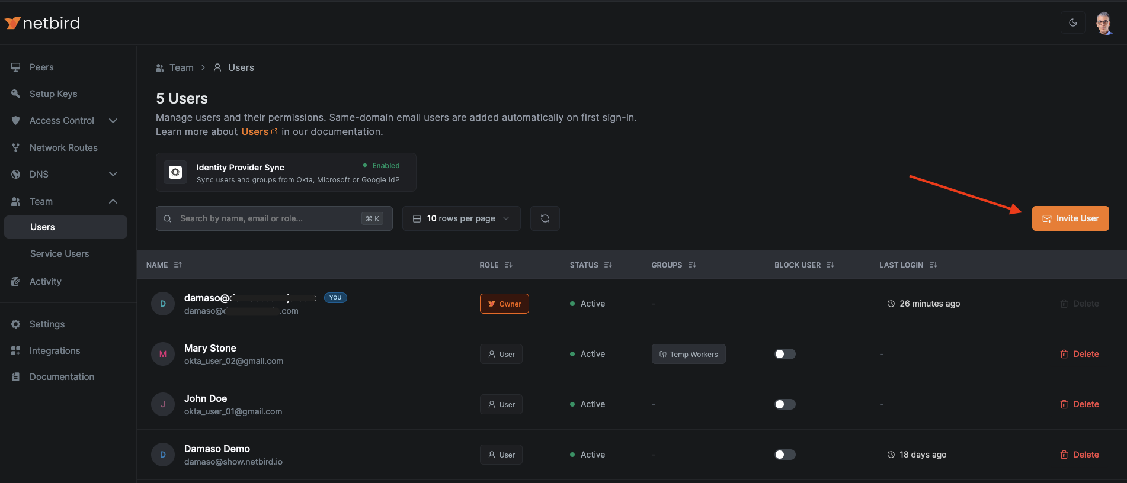
Task: Collapse the Team section chevron
Action: pyautogui.click(x=113, y=202)
